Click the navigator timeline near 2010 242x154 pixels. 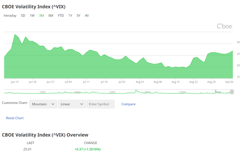pos(148,92)
